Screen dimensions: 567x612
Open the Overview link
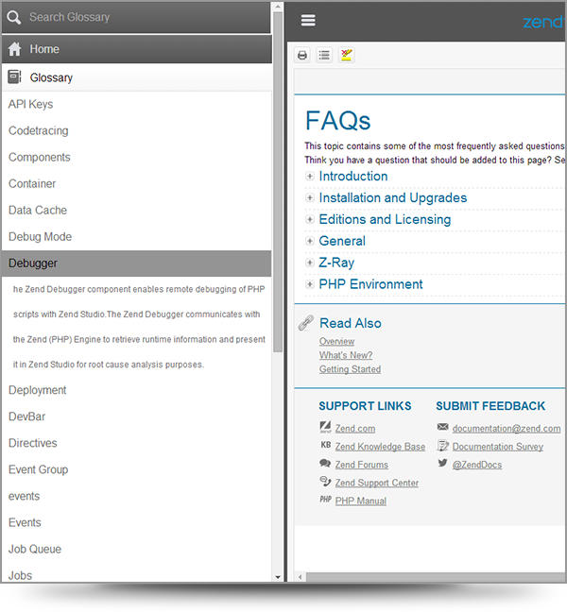point(336,342)
